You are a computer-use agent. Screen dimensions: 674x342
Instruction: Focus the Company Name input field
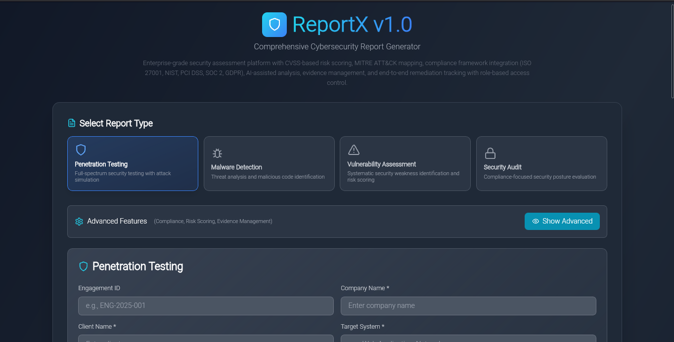tap(468, 306)
